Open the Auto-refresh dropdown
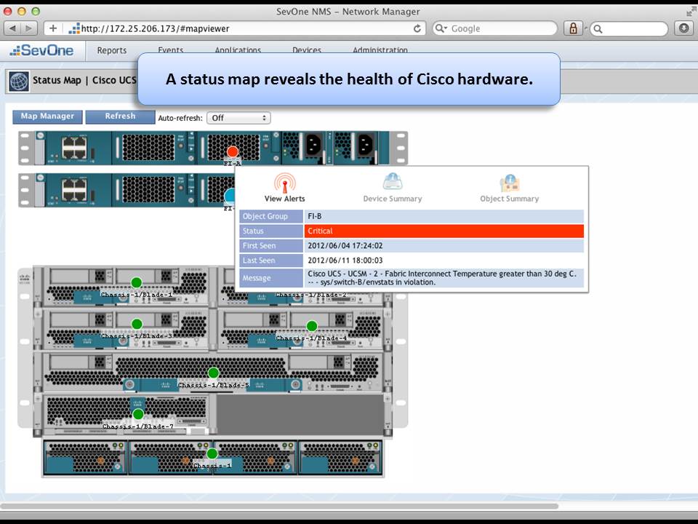Screen dimensions: 698x524 [x=239, y=117]
